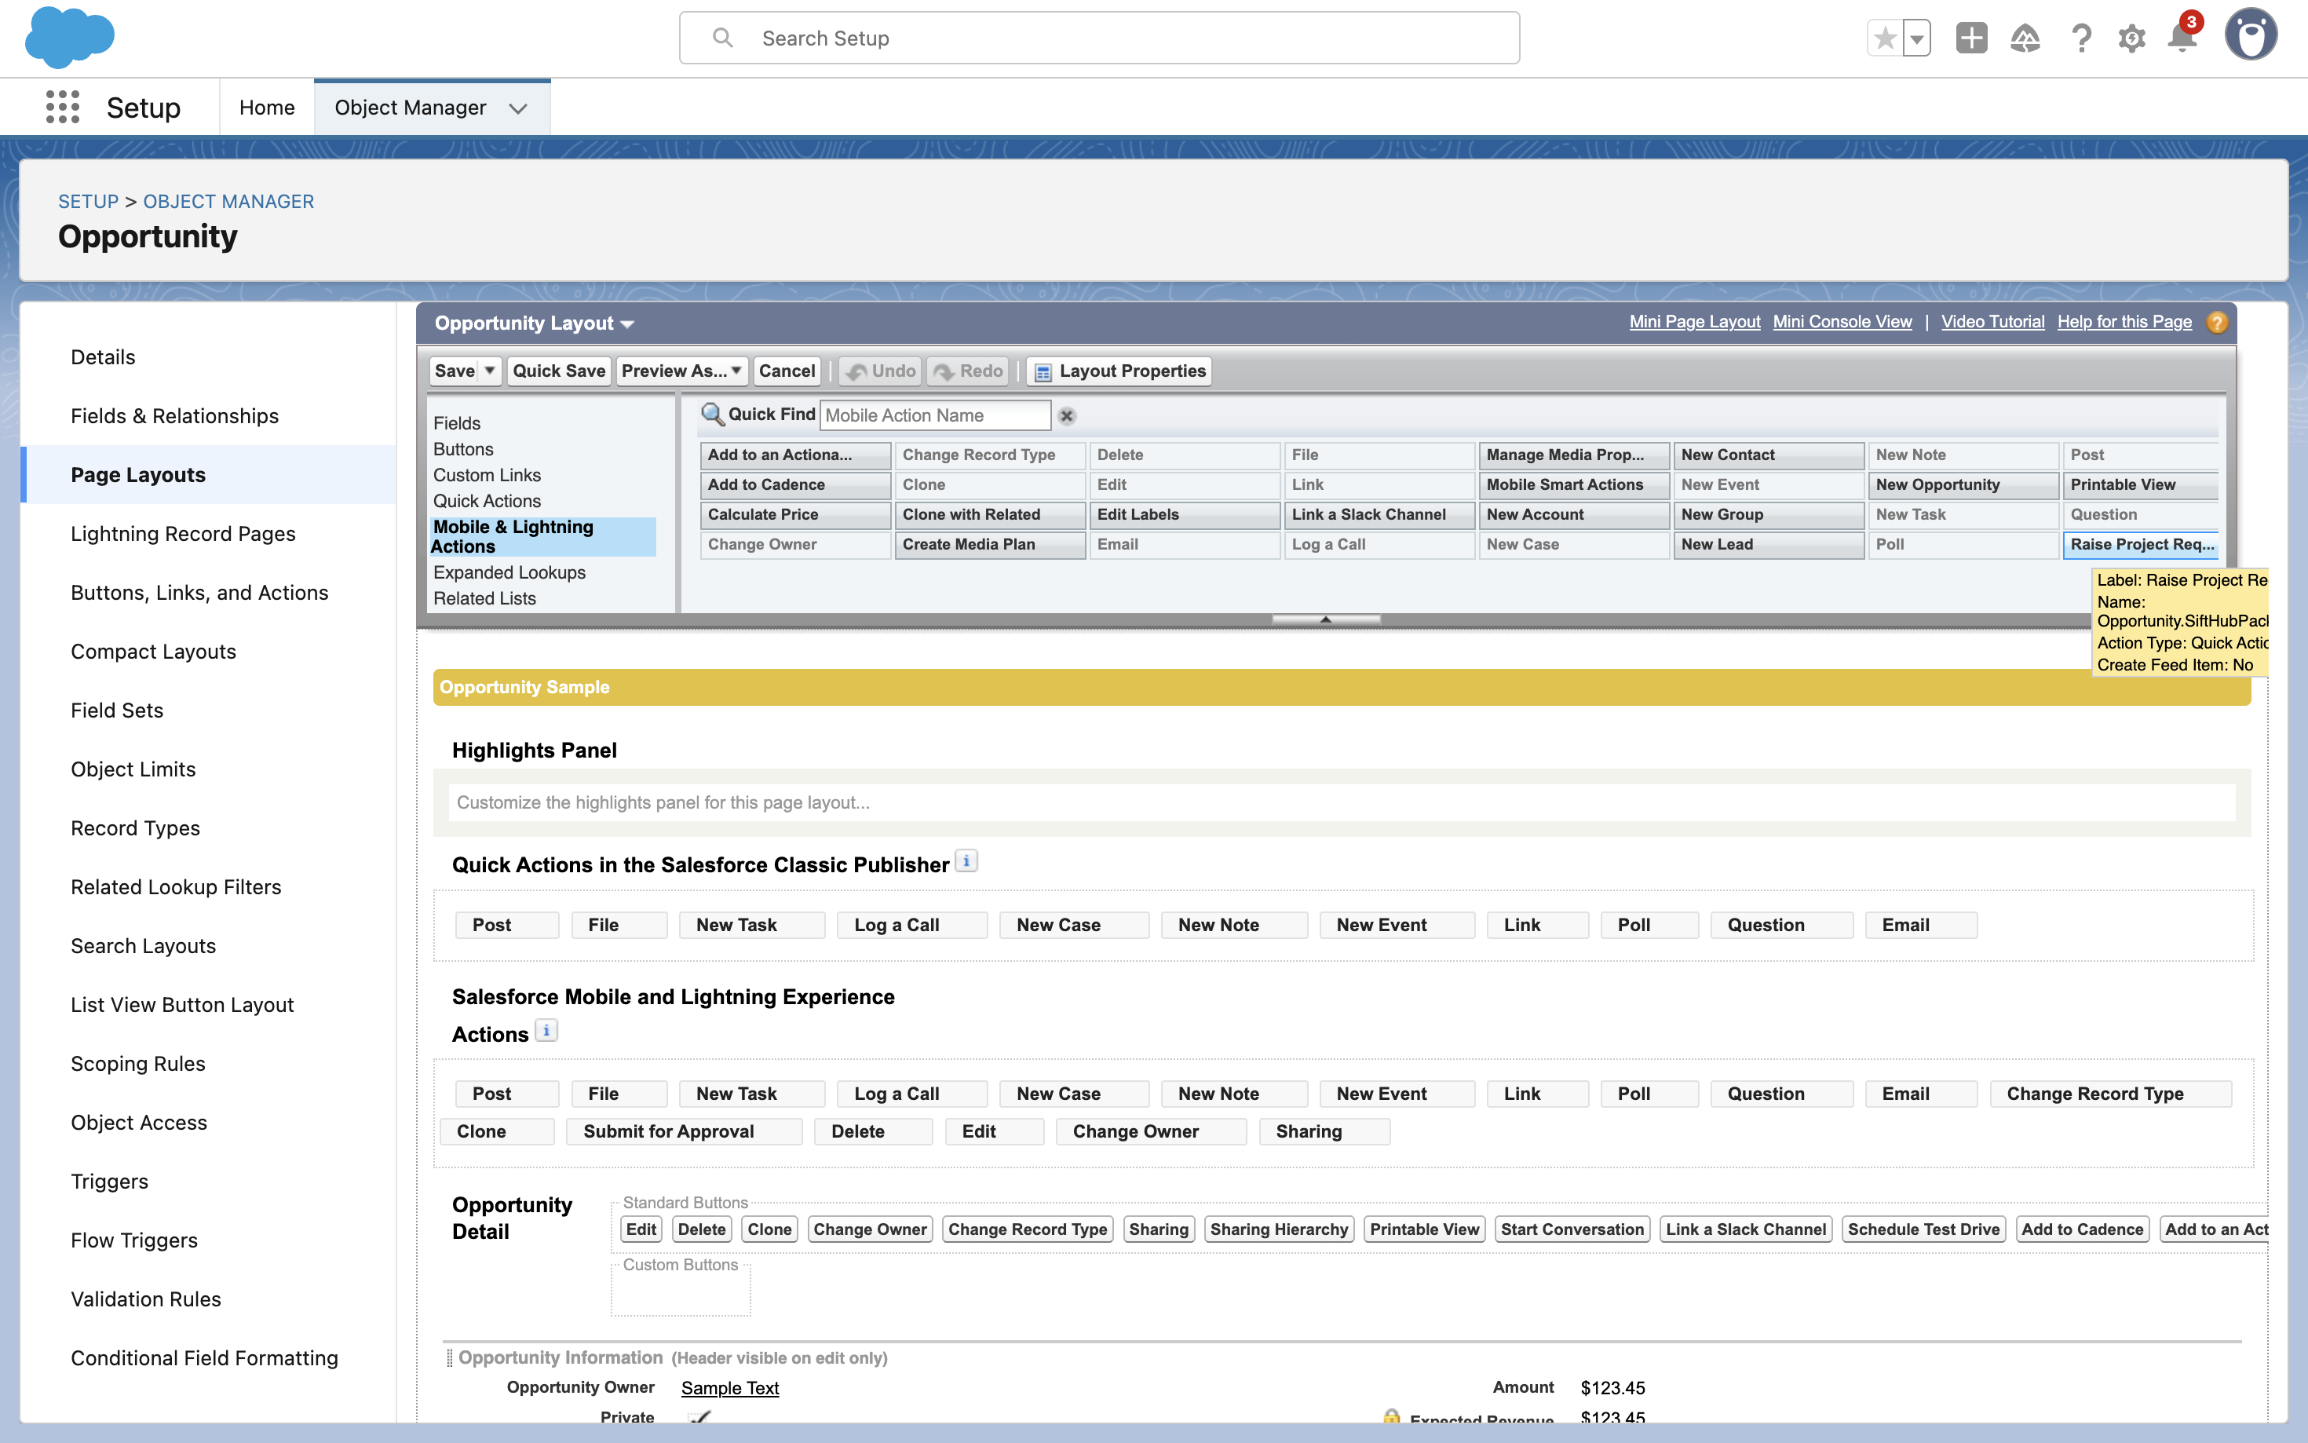This screenshot has width=2308, height=1443.
Task: Expand the favorites list dropdown arrow
Action: (x=1915, y=38)
